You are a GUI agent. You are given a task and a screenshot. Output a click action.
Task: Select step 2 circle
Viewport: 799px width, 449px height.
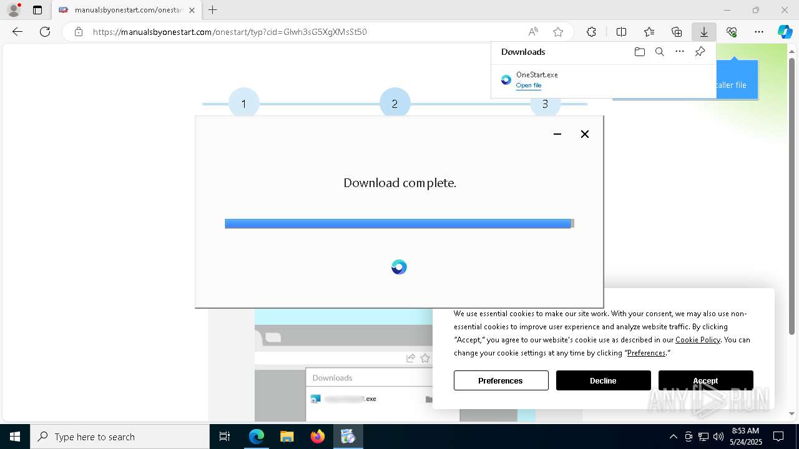coord(395,104)
